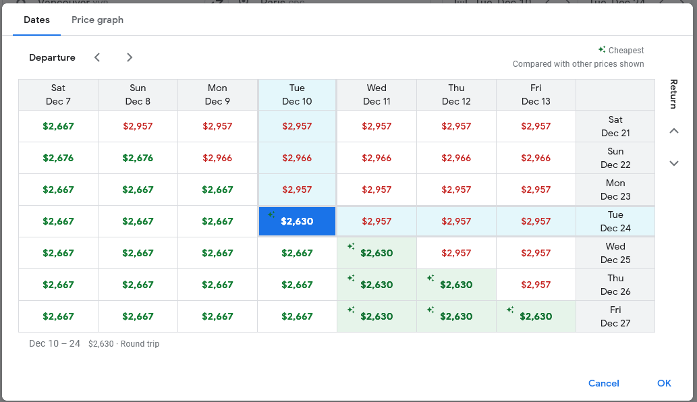The height and width of the screenshot is (402, 697).
Task: Choose the Dec 8 departure, Dec 22 return price
Action: pos(138,158)
